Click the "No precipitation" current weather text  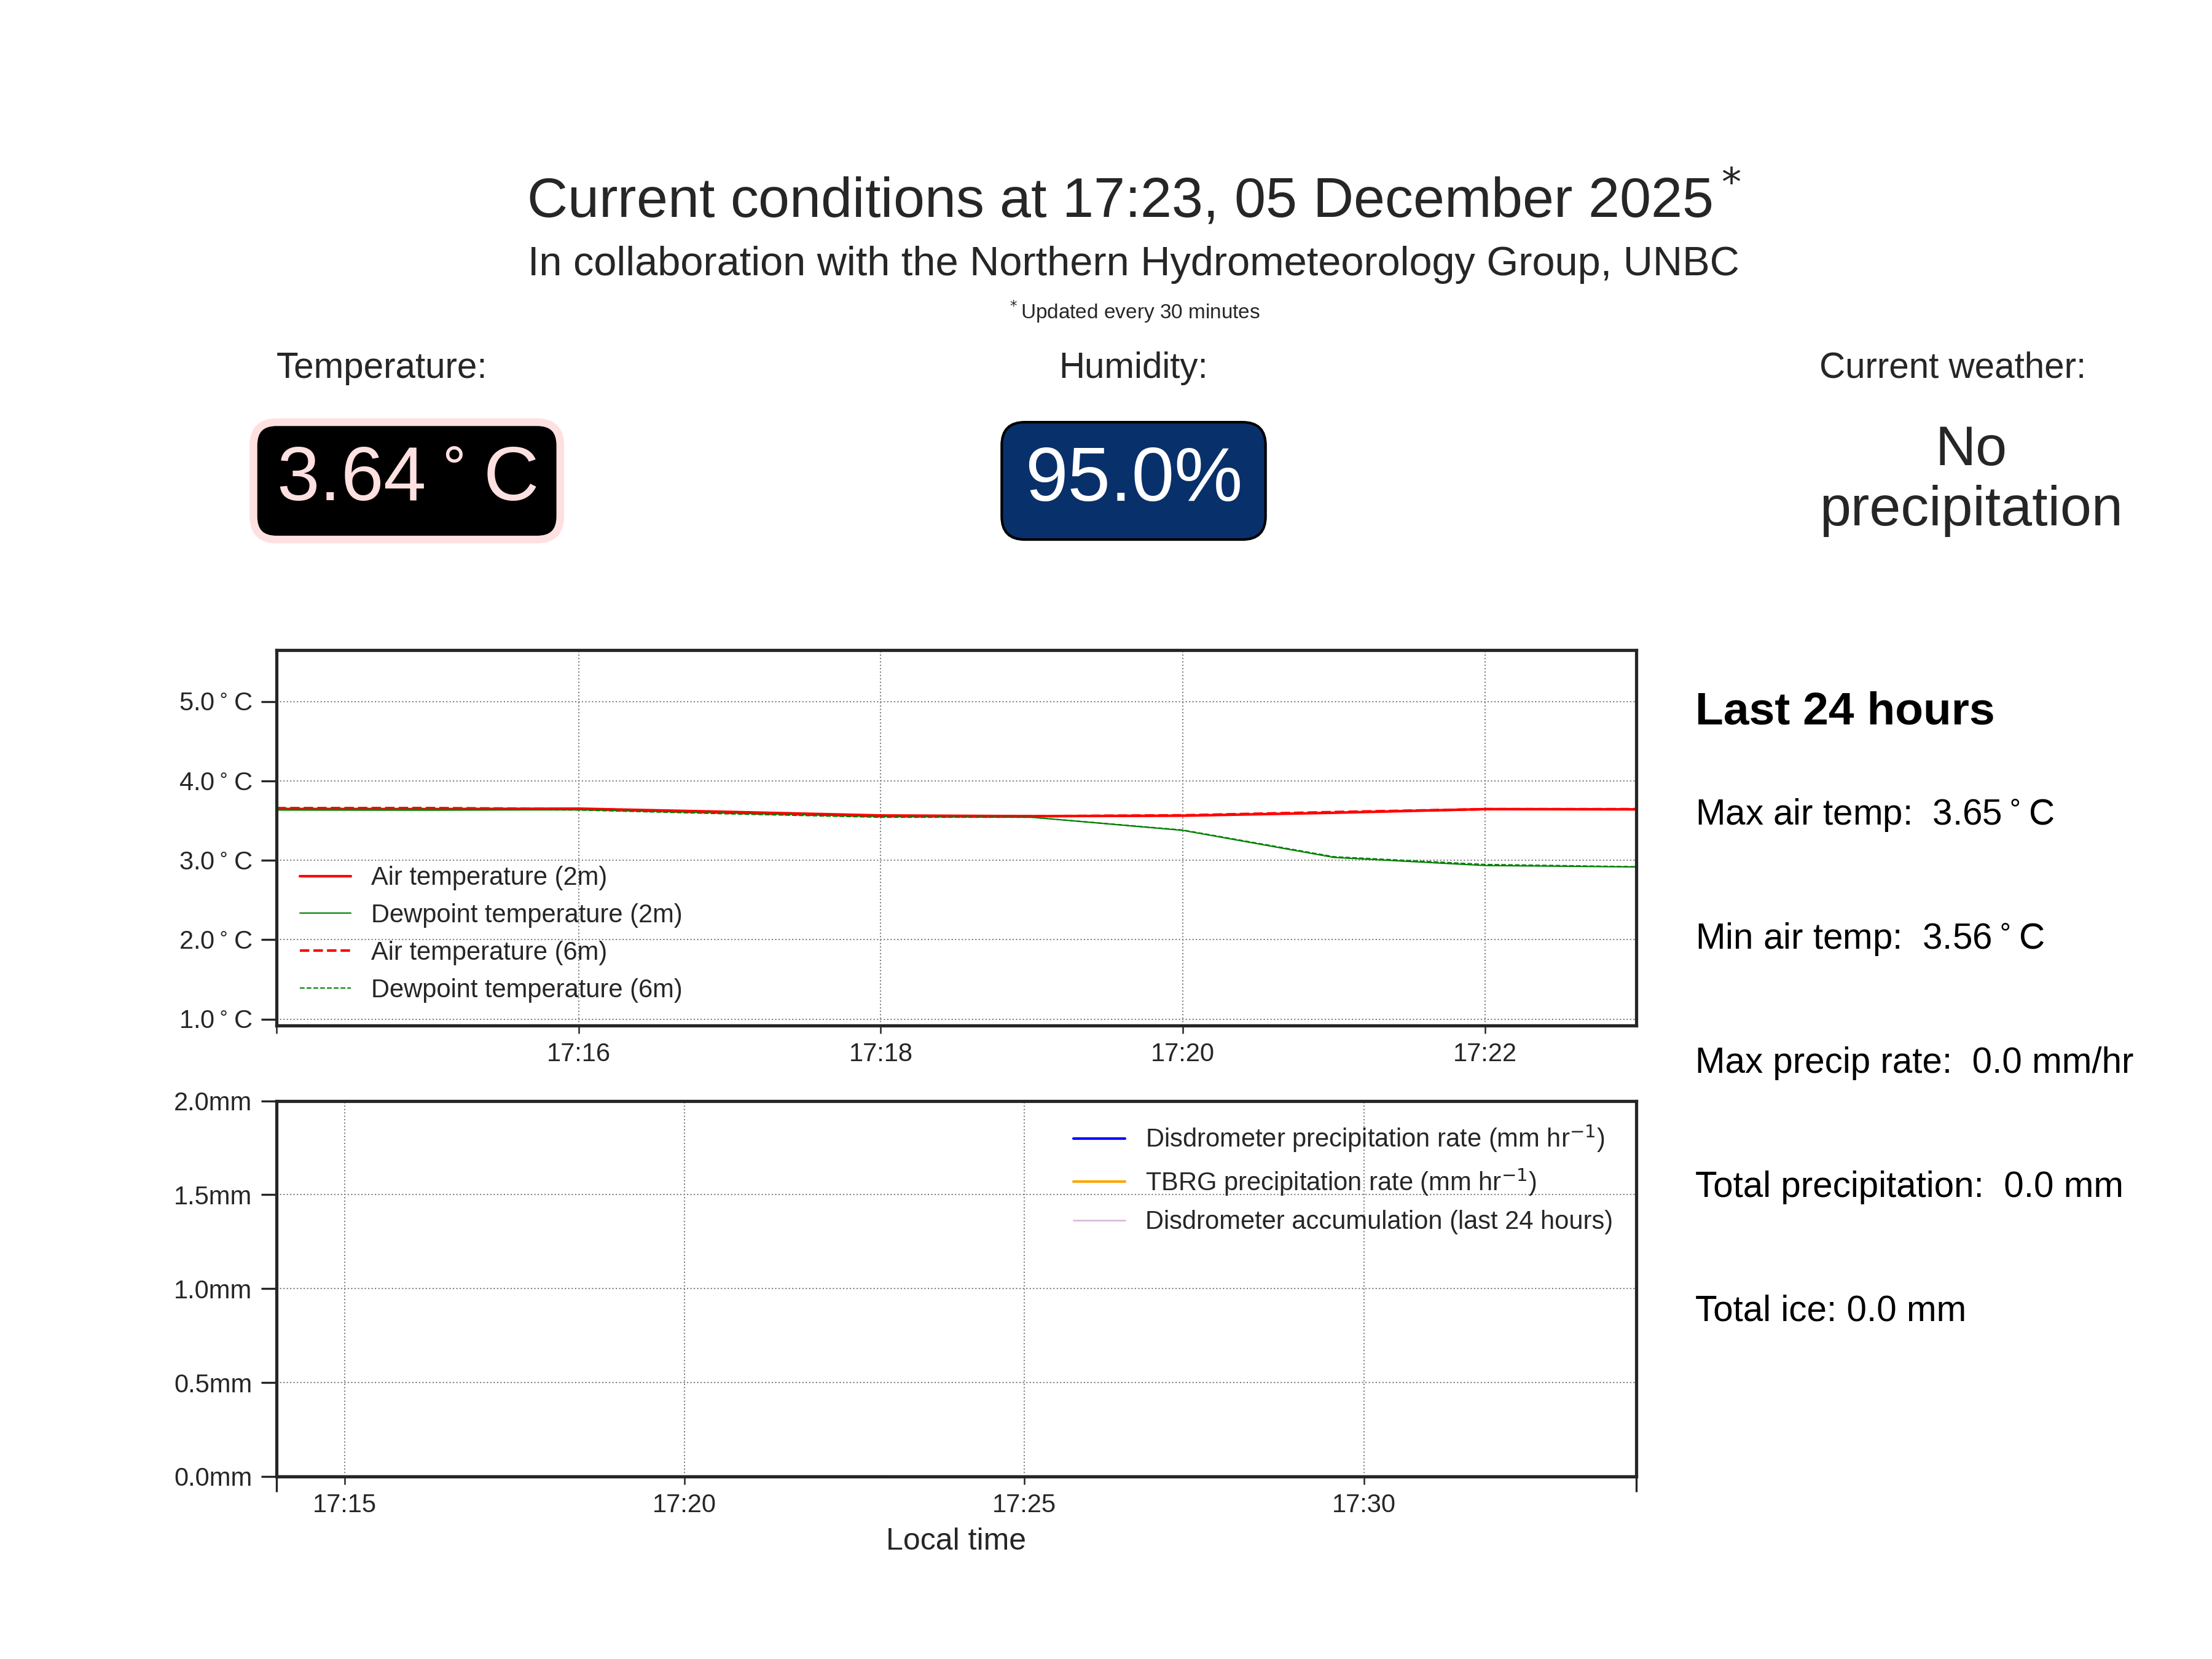[x=1970, y=476]
